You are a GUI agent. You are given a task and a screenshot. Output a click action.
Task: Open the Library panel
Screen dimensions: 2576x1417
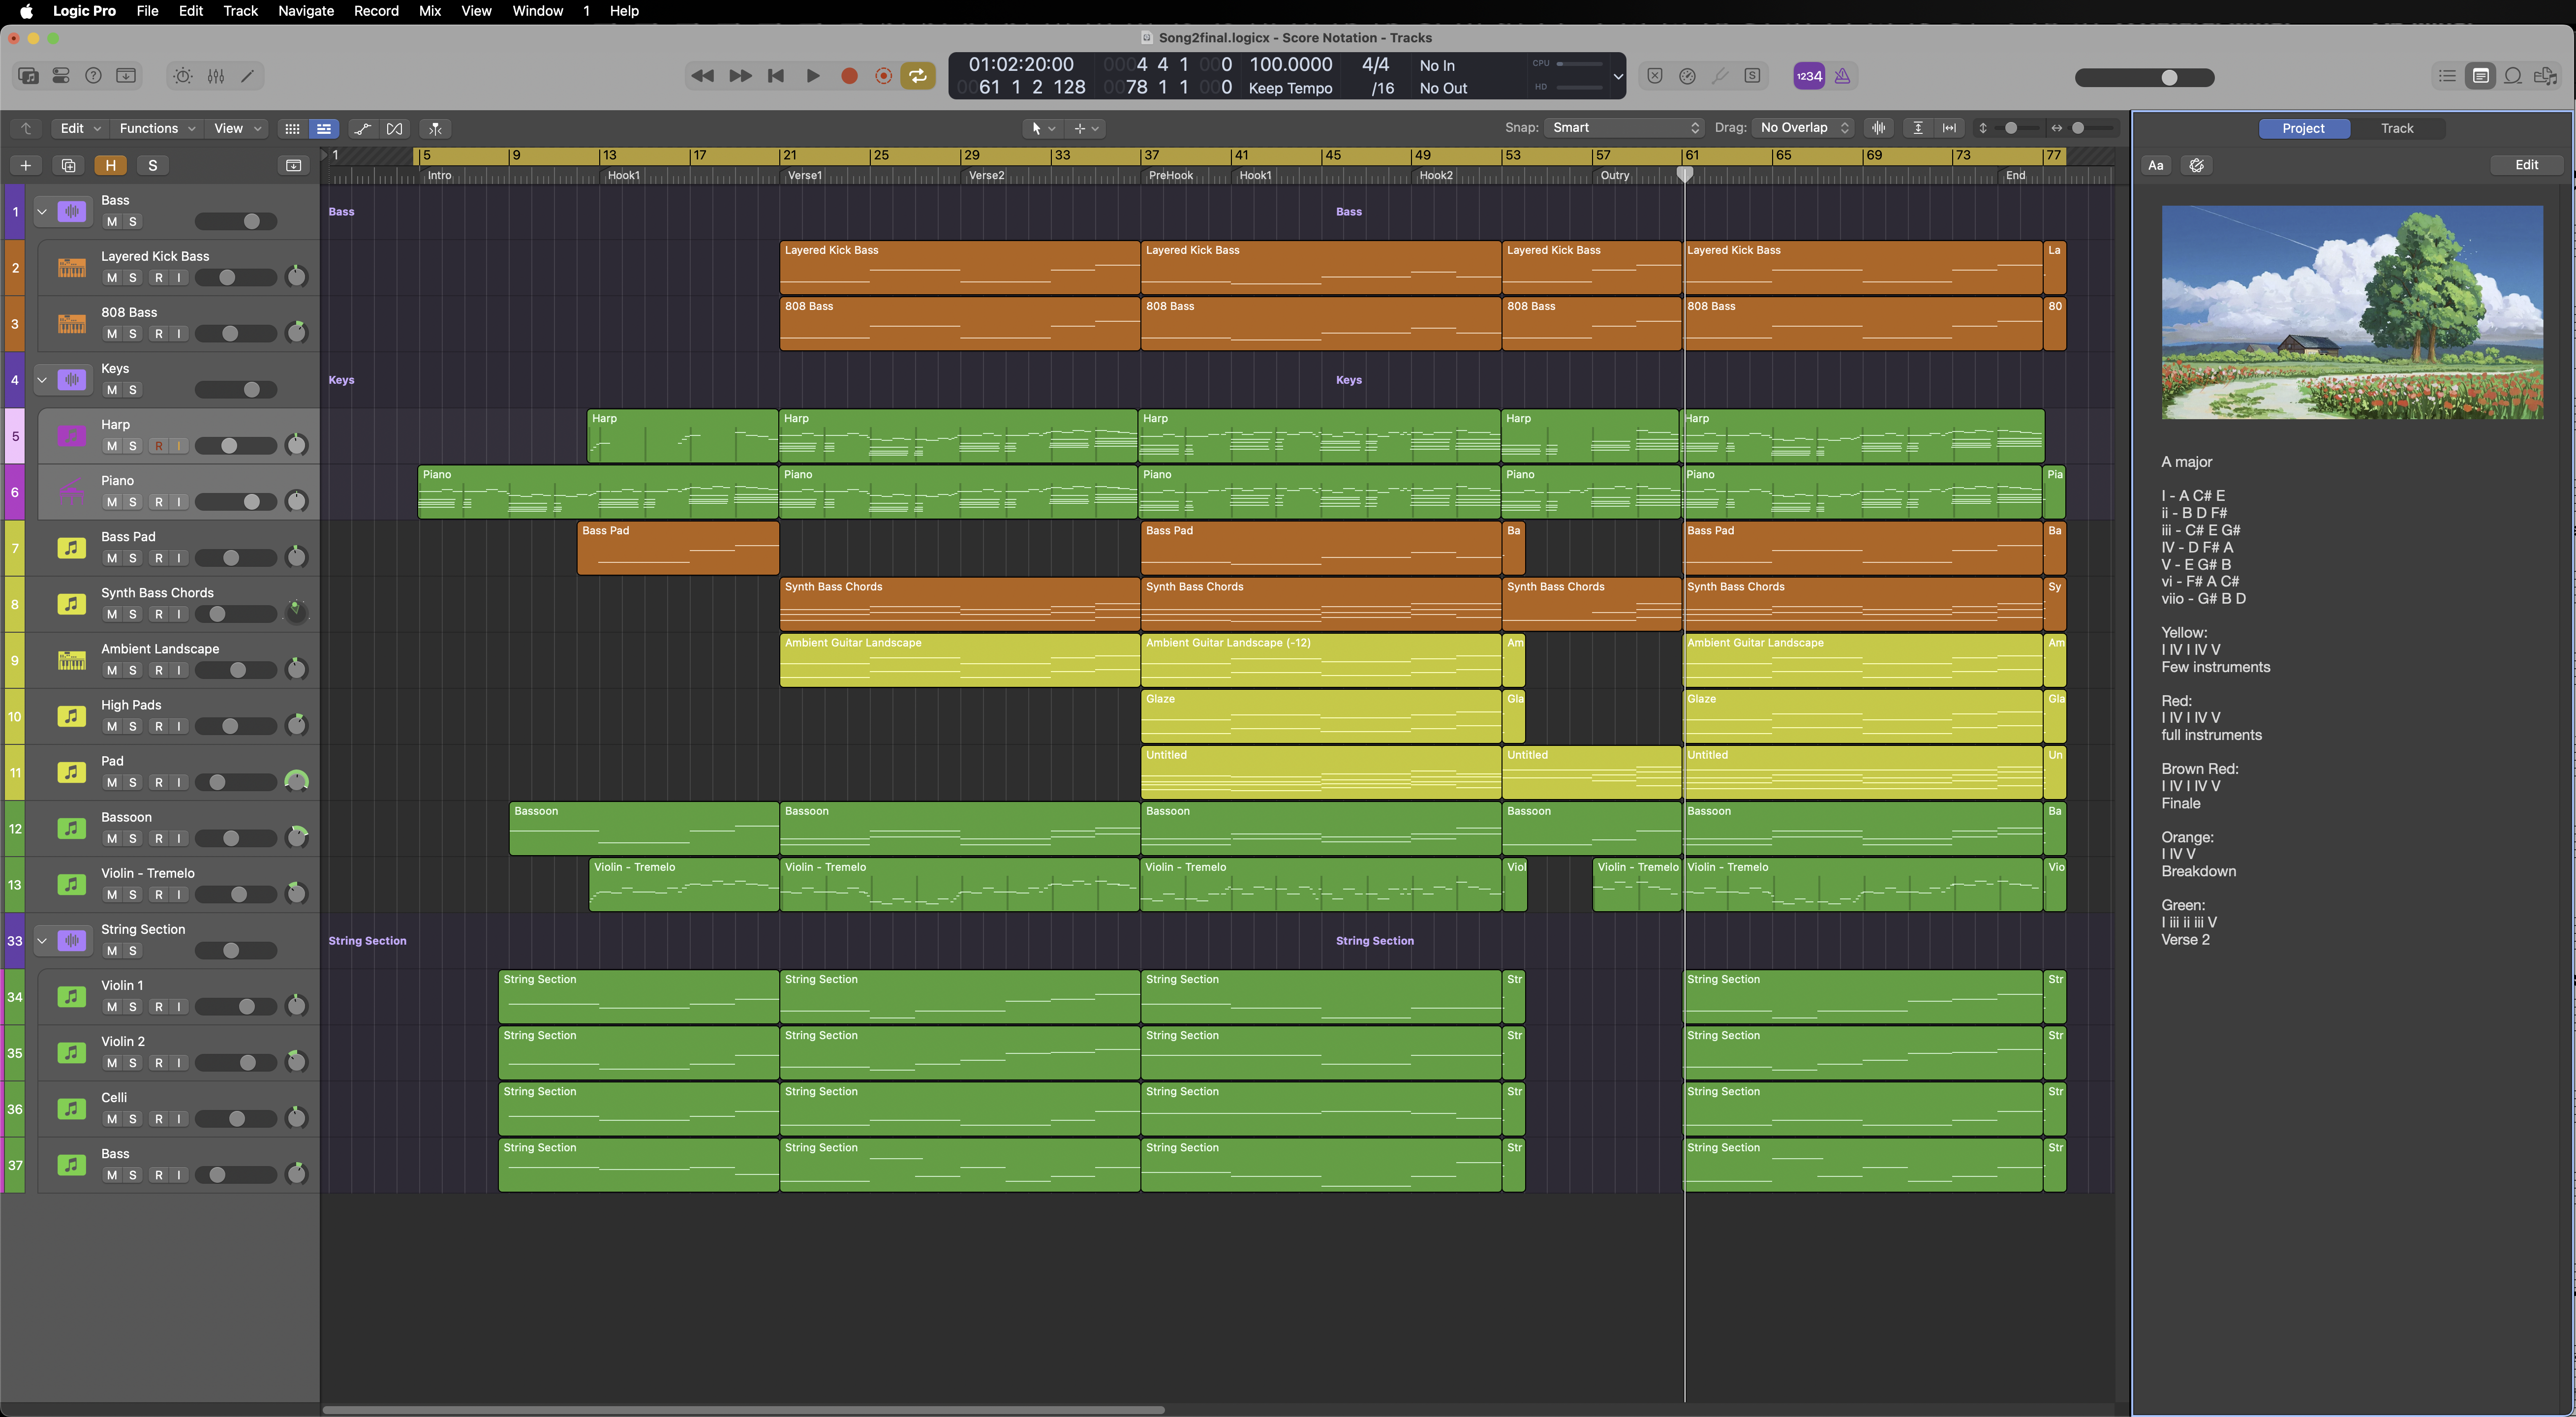tap(29, 76)
